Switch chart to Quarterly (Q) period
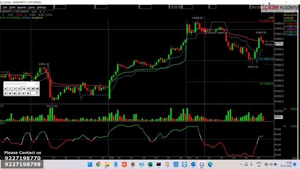The height and width of the screenshot is (169, 300). pos(19,93)
